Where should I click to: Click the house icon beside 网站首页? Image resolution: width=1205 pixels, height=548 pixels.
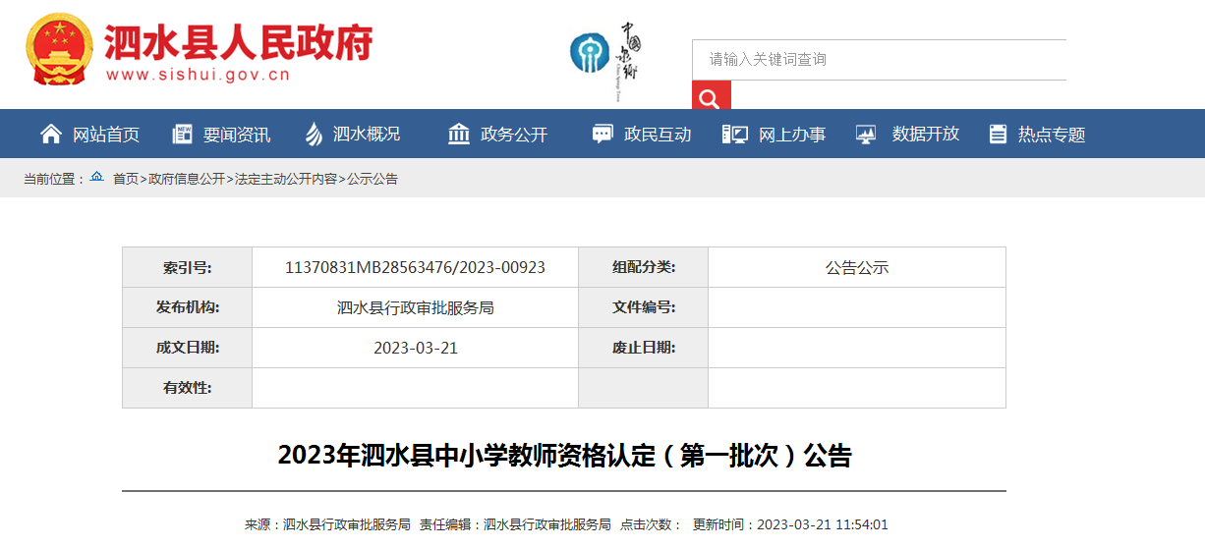point(50,135)
